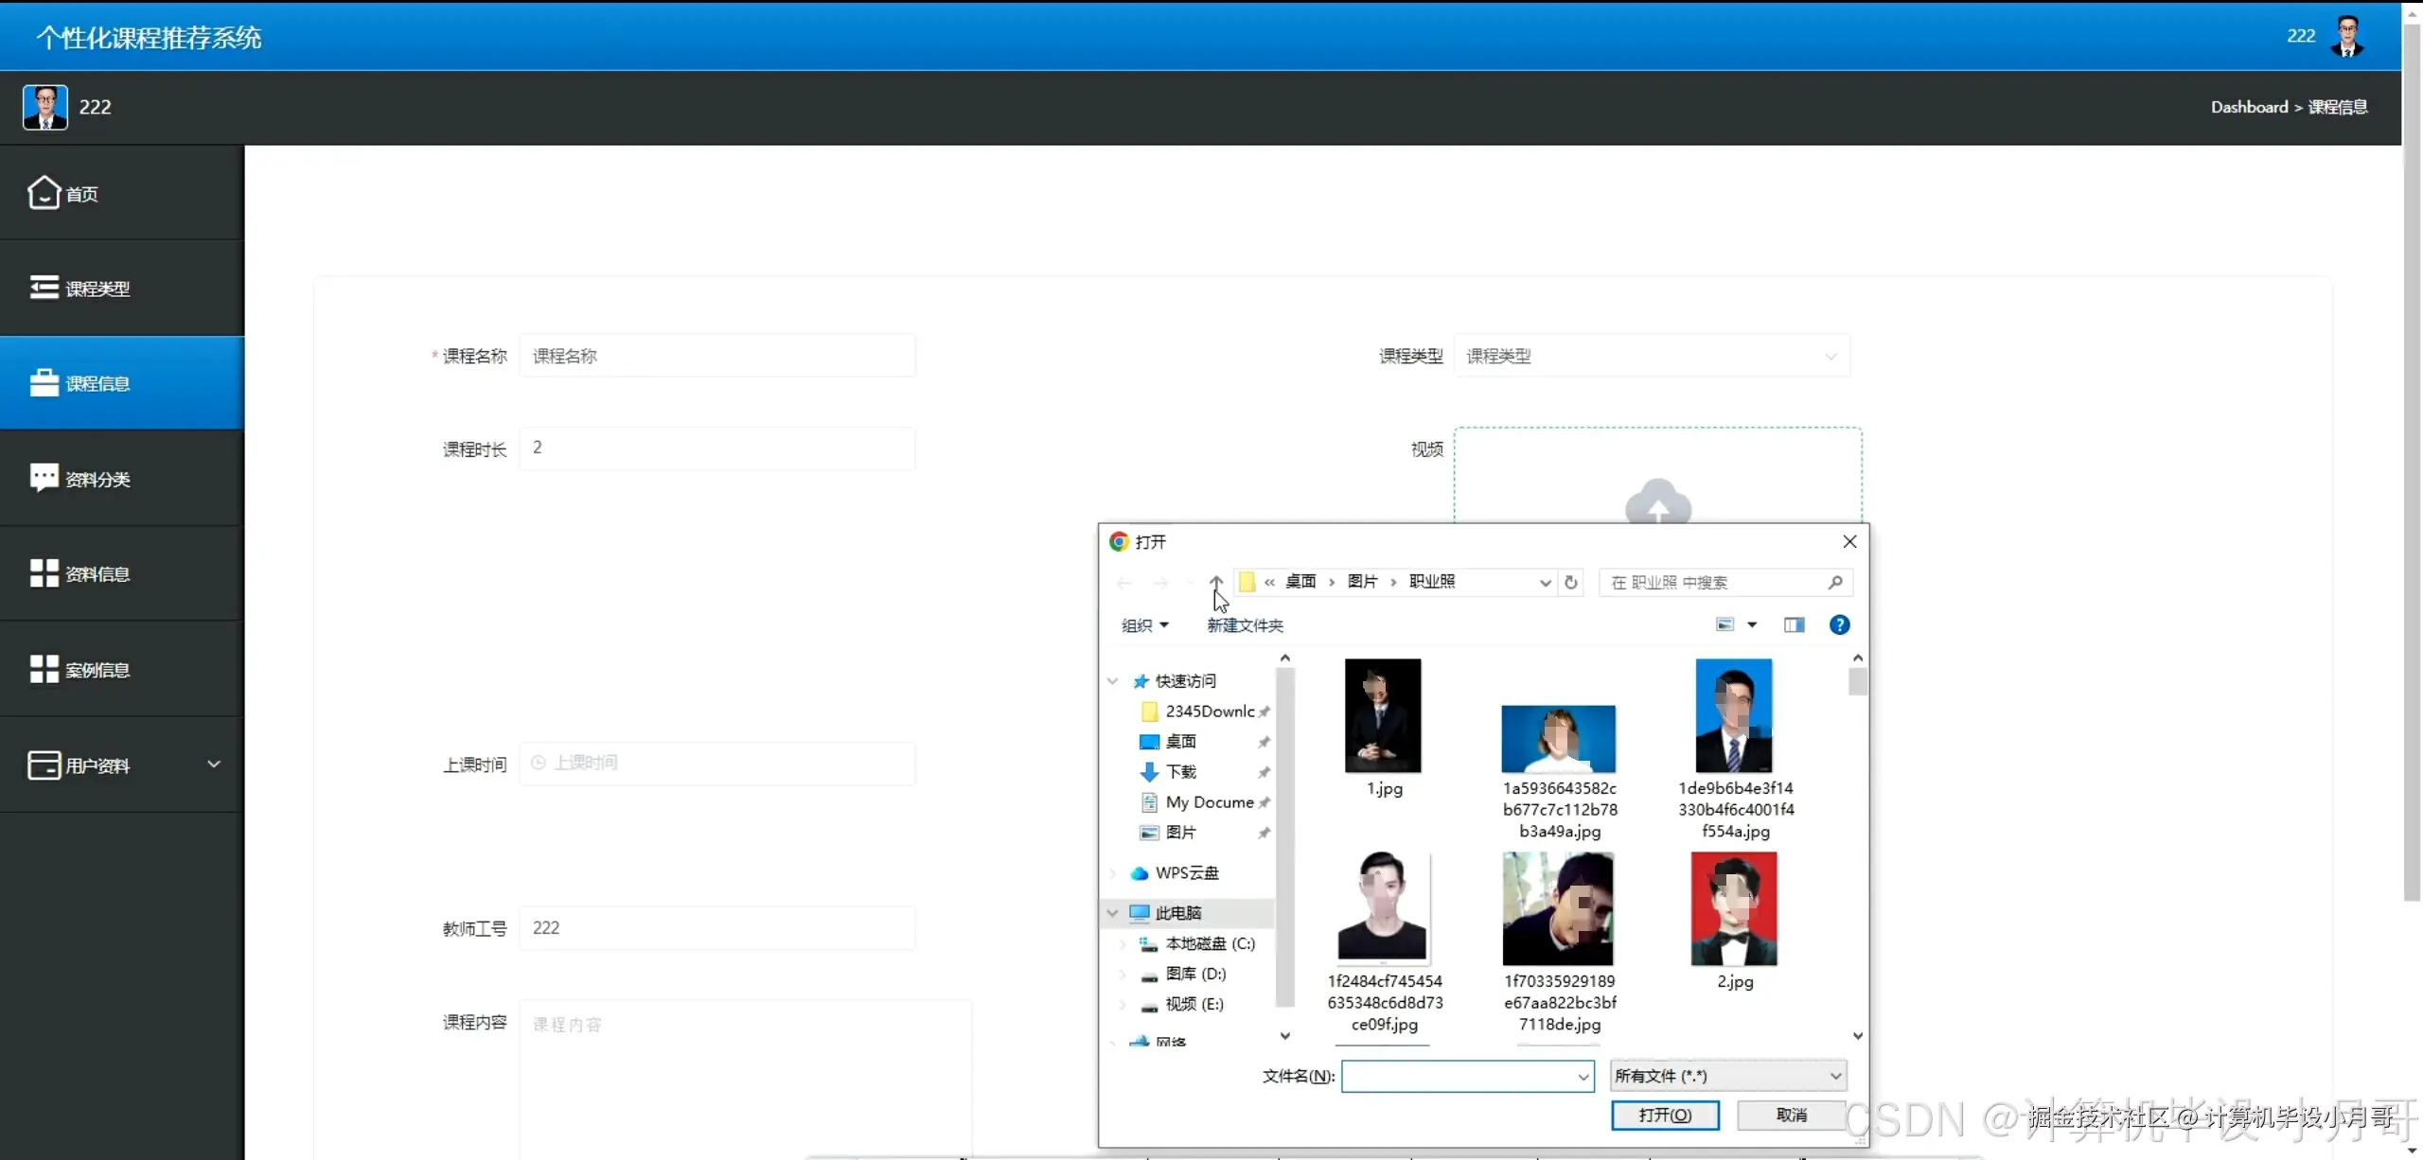
Task: Open the 组织 menu in file dialog
Action: coord(1144,625)
